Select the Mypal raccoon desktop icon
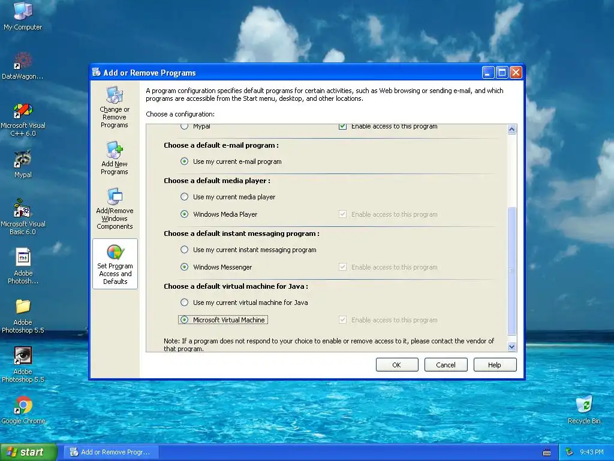The width and height of the screenshot is (614, 461). tap(23, 164)
